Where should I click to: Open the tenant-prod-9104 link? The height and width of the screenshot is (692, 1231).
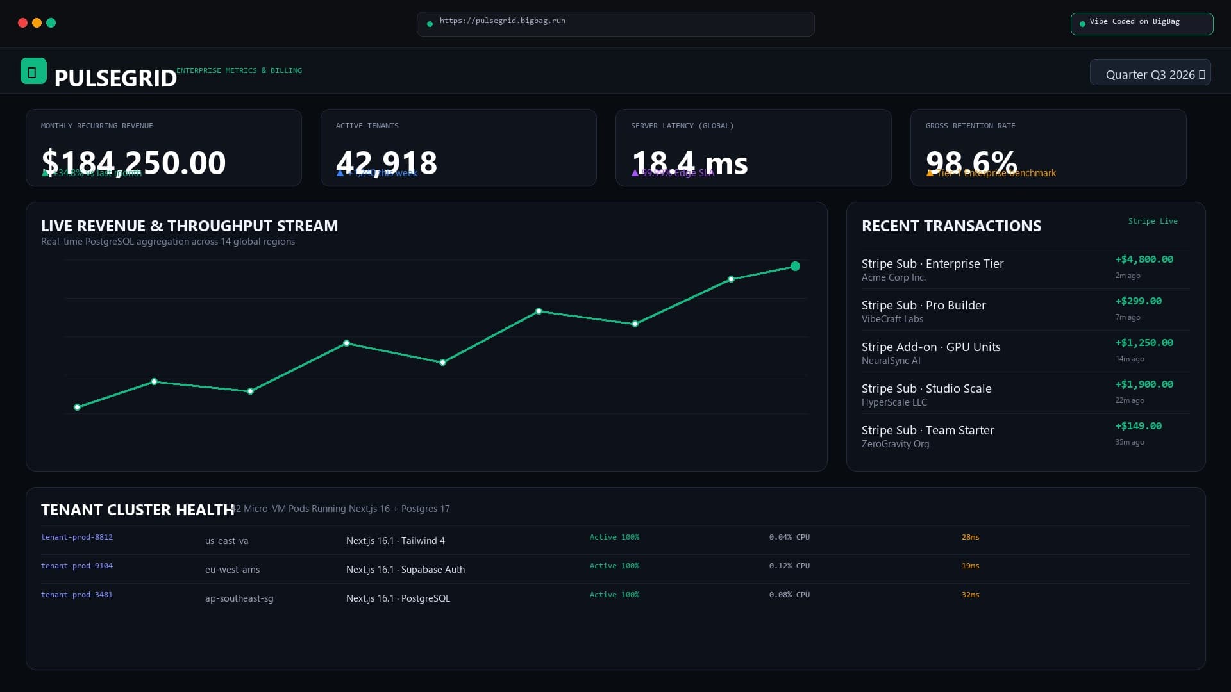point(77,566)
